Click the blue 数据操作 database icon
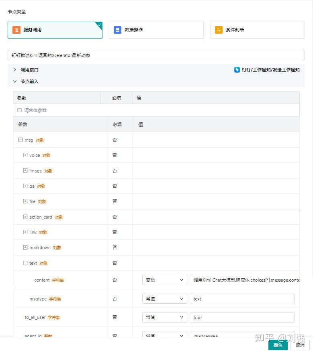This screenshot has width=313, height=351. 116,29
